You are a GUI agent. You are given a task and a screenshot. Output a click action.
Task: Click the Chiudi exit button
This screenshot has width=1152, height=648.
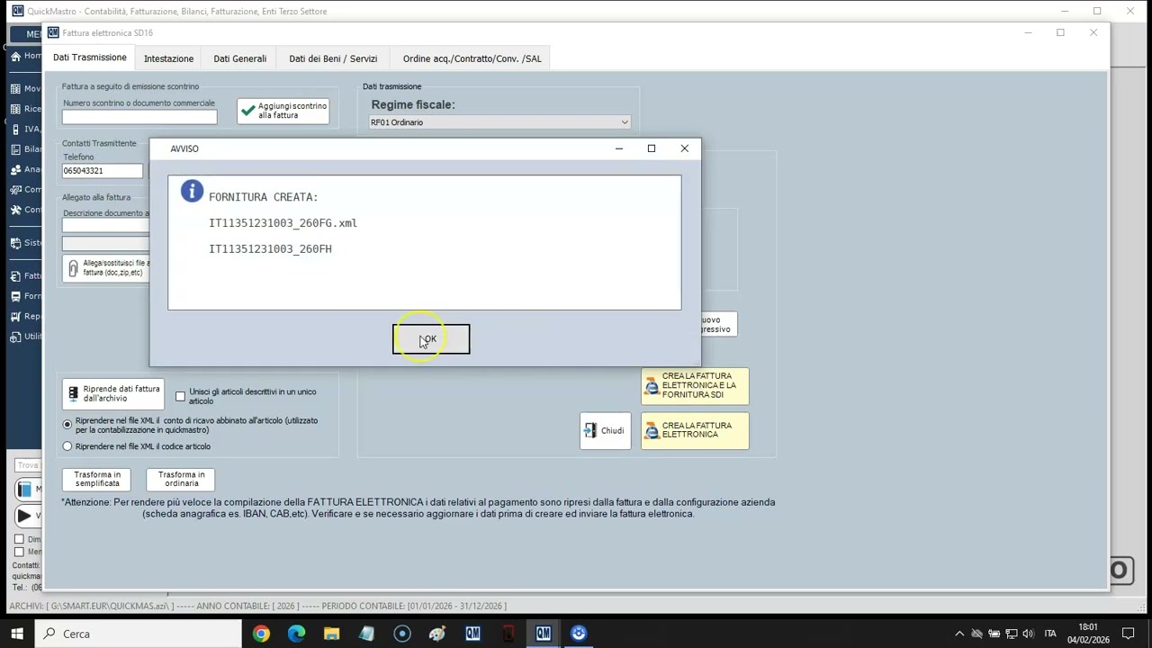click(x=605, y=430)
